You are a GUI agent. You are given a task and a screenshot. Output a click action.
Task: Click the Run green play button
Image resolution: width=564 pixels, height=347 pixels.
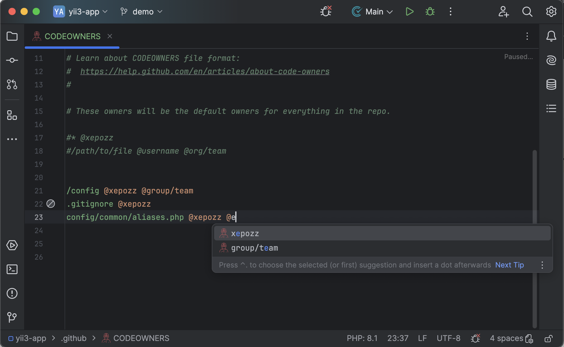[x=409, y=12]
